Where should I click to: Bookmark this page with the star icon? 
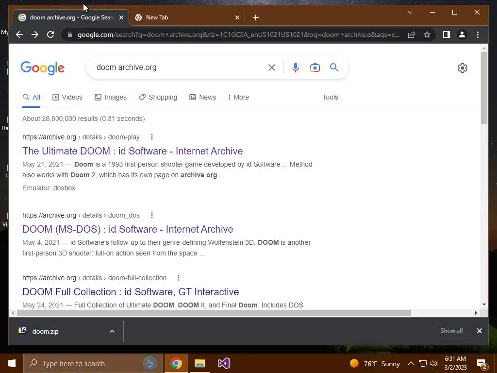click(x=427, y=34)
